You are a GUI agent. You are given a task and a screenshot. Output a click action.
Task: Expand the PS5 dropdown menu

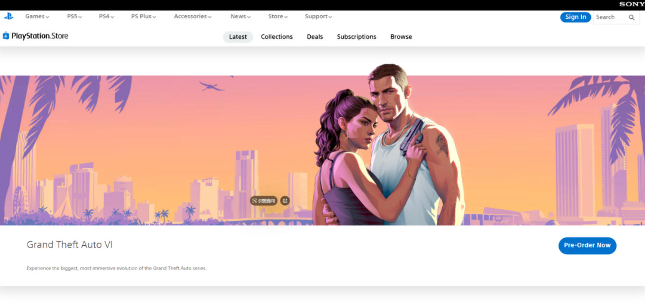(x=74, y=17)
